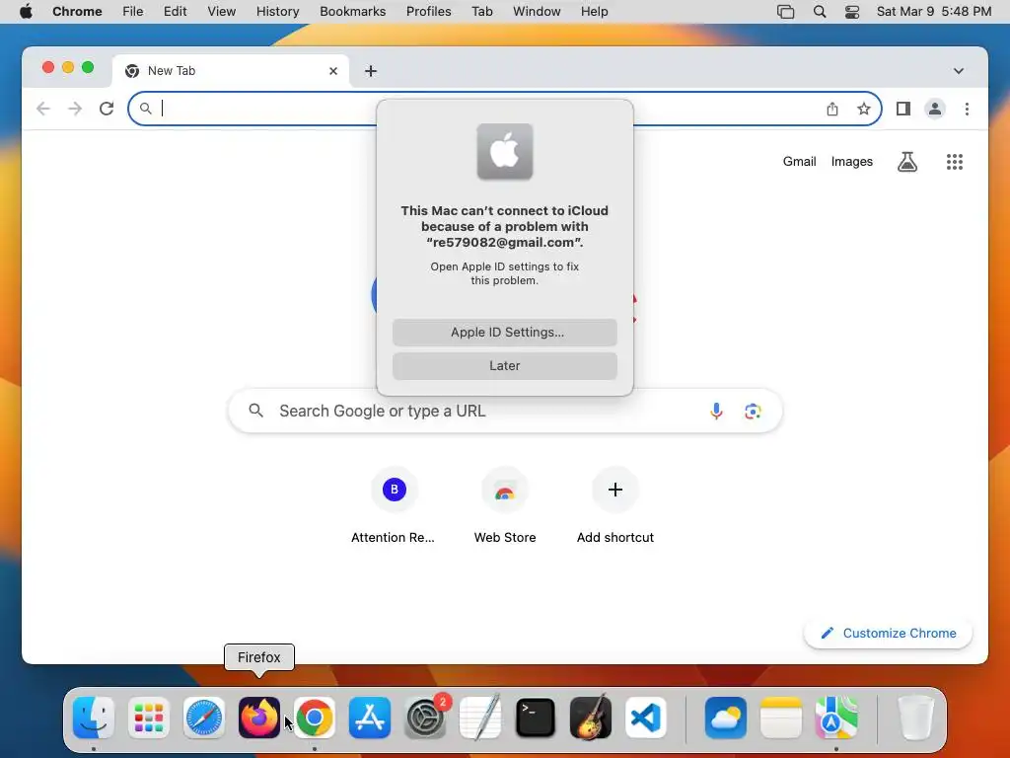
Task: Open the Profiles menu
Action: (428, 12)
